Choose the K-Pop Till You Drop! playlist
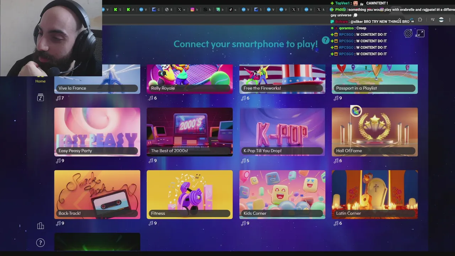Image resolution: width=455 pixels, height=256 pixels. point(282,132)
